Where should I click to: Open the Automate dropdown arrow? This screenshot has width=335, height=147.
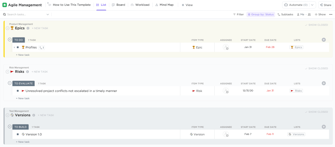pos(312,5)
